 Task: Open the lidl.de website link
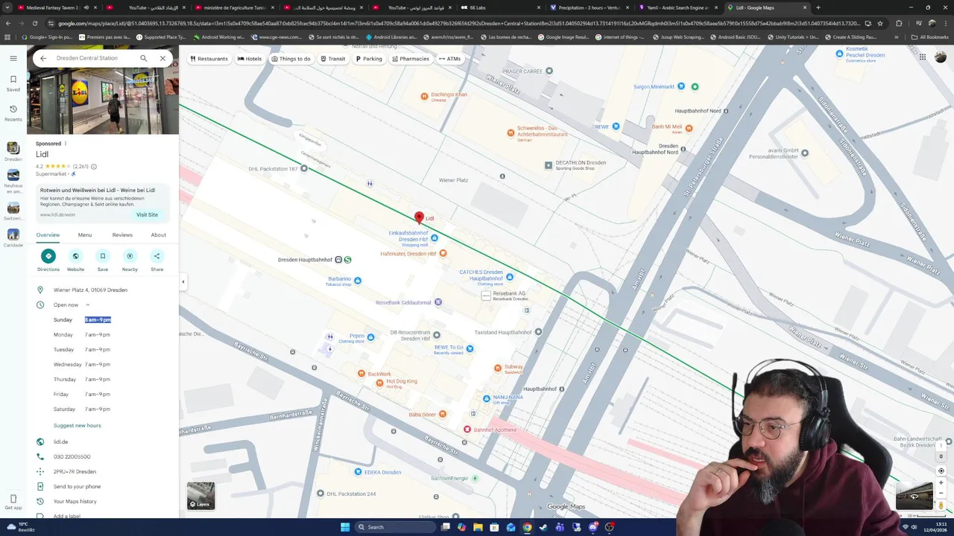pyautogui.click(x=60, y=441)
